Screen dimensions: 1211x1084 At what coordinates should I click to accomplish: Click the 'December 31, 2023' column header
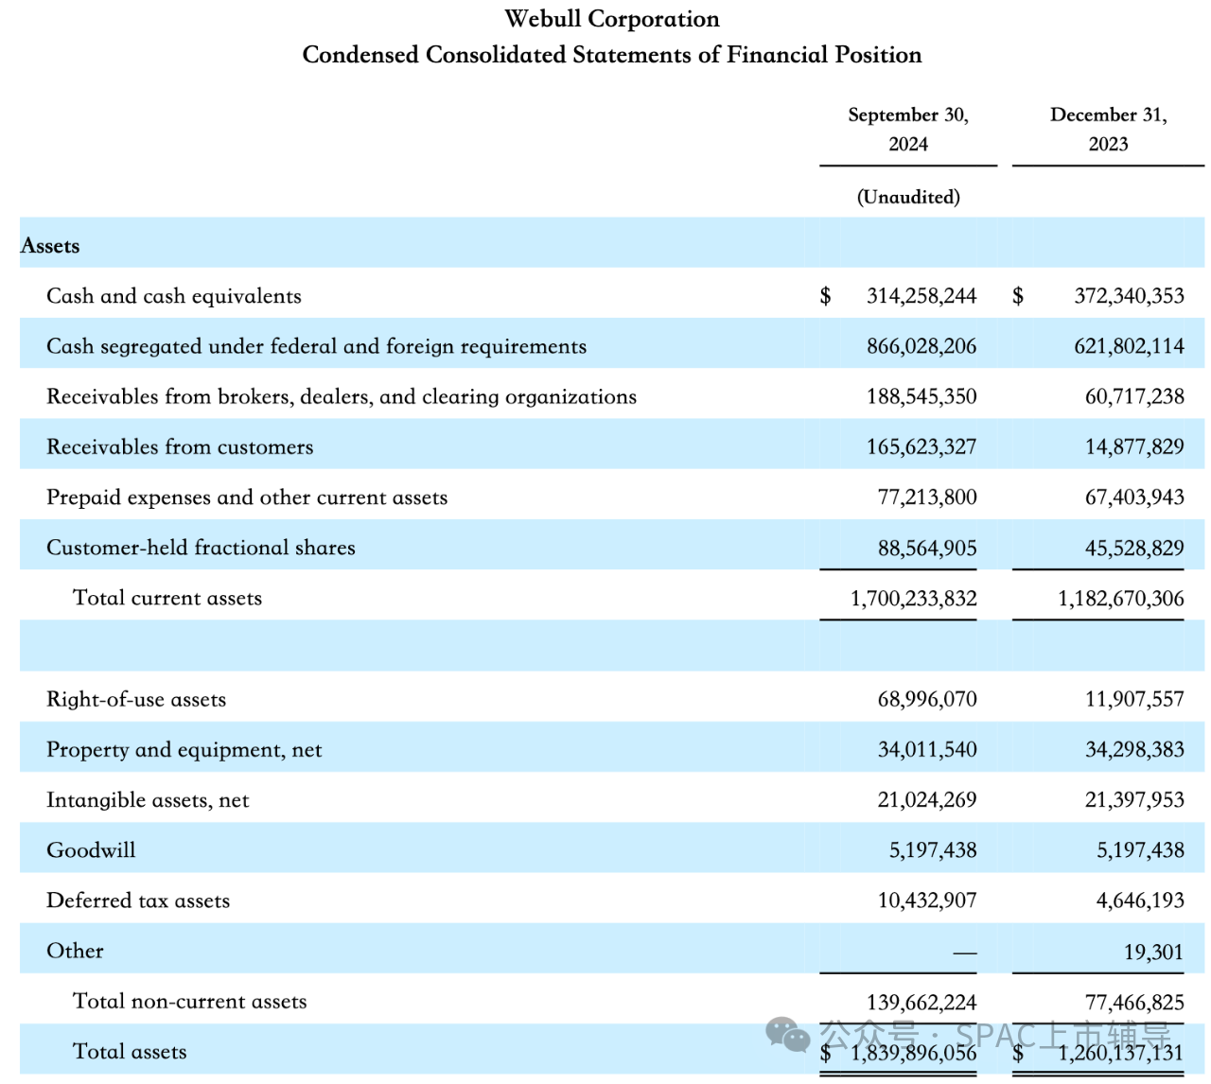[1108, 129]
